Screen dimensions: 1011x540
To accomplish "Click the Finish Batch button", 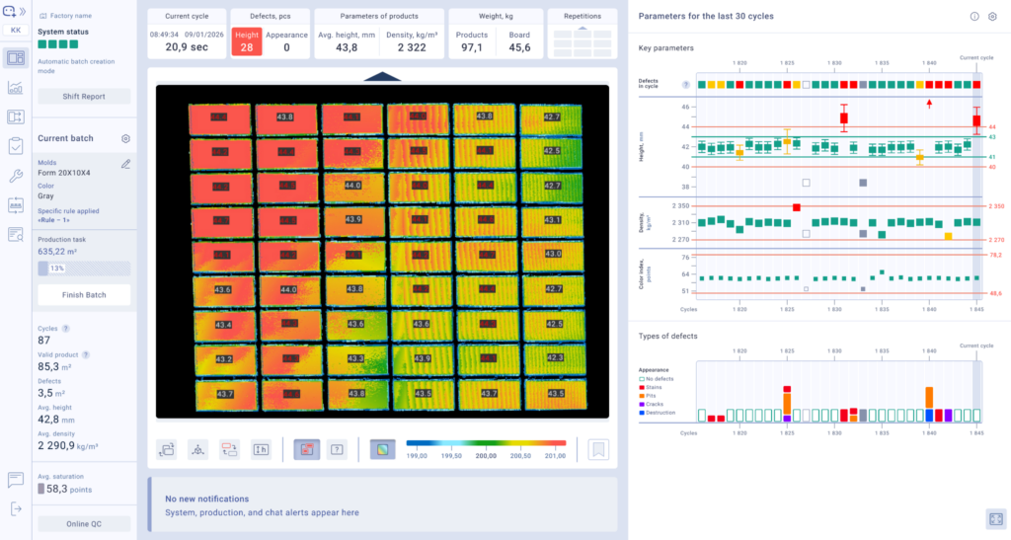I will tap(84, 294).
